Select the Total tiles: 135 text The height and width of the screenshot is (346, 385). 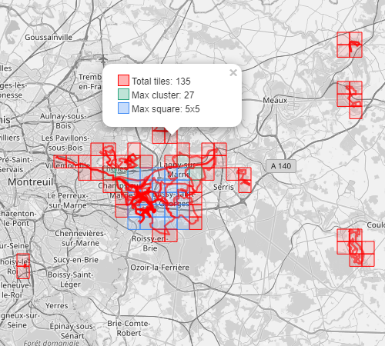(x=161, y=82)
